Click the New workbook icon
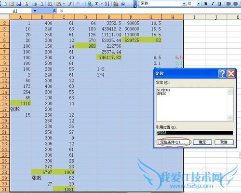Image resolution: width=241 pixels, height=193 pixels. 4,4
